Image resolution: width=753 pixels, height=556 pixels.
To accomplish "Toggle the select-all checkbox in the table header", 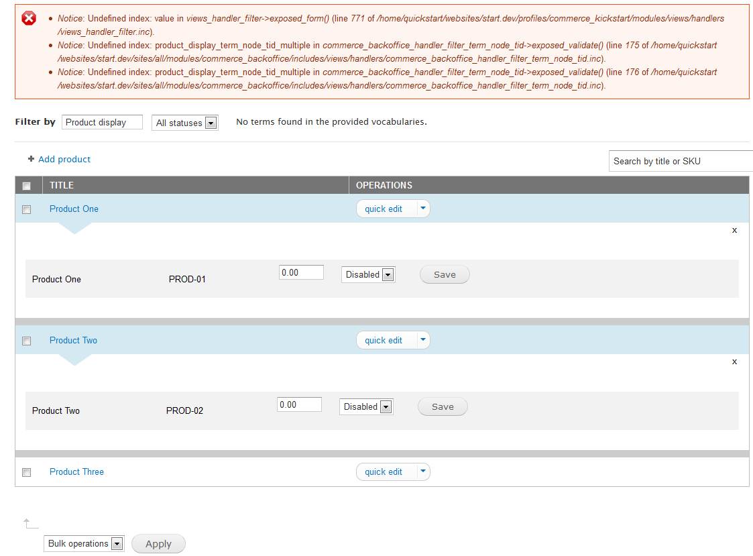I will click(x=27, y=185).
